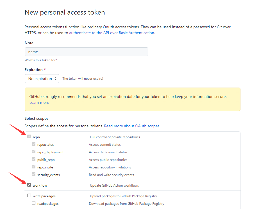Image resolution: width=259 pixels, height=209 pixels.
Task: Open Read more about OAuth scopes link
Action: pyautogui.click(x=132, y=126)
